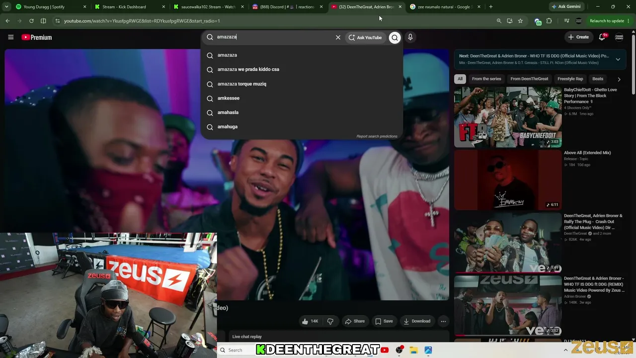Screen dimensions: 636x358
Task: Click the browser address bar URL
Action: coord(142,21)
